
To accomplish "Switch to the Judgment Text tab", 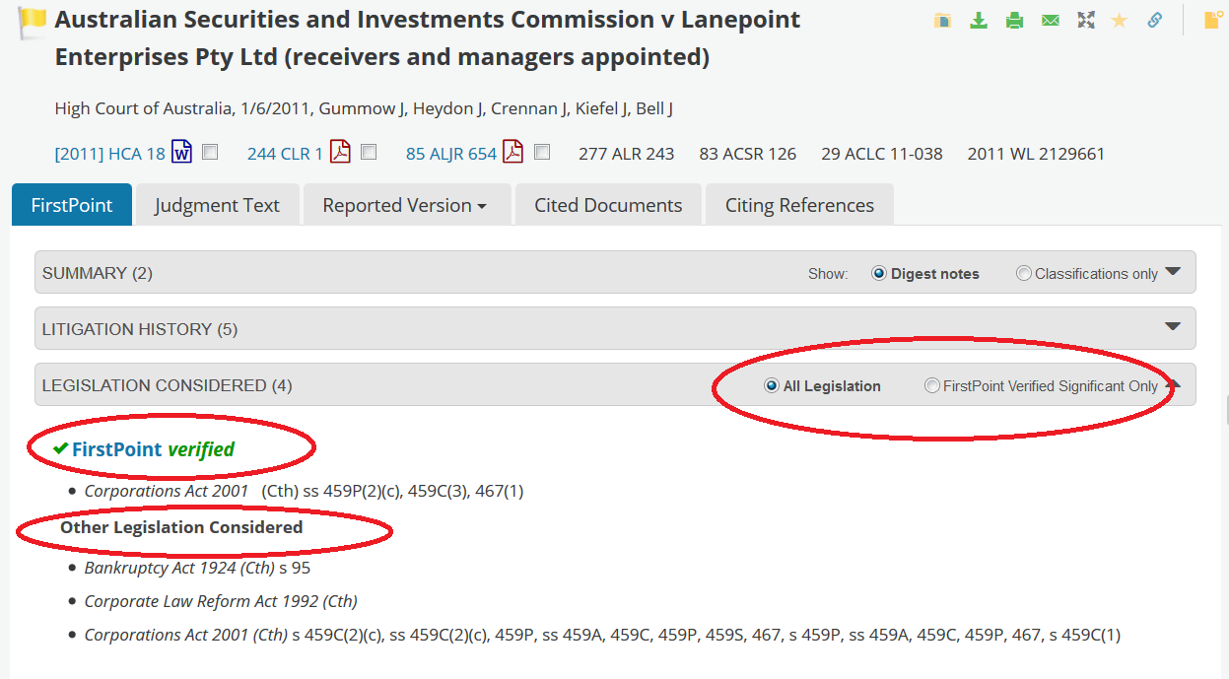I will 218,205.
